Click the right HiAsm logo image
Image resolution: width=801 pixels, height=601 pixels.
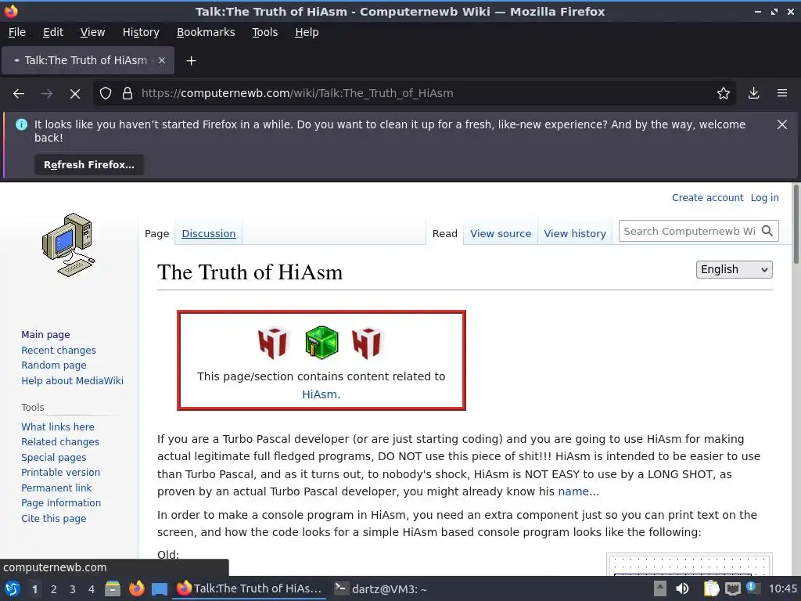[367, 343]
